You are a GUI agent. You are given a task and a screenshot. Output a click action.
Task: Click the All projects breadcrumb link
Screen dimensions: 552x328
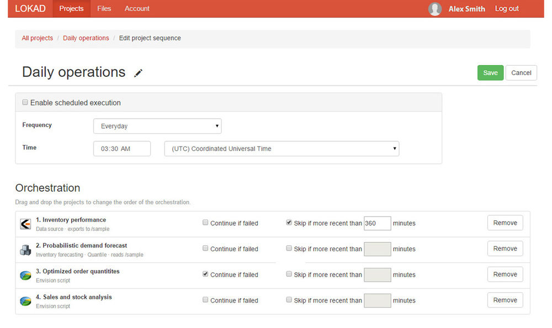click(x=38, y=39)
